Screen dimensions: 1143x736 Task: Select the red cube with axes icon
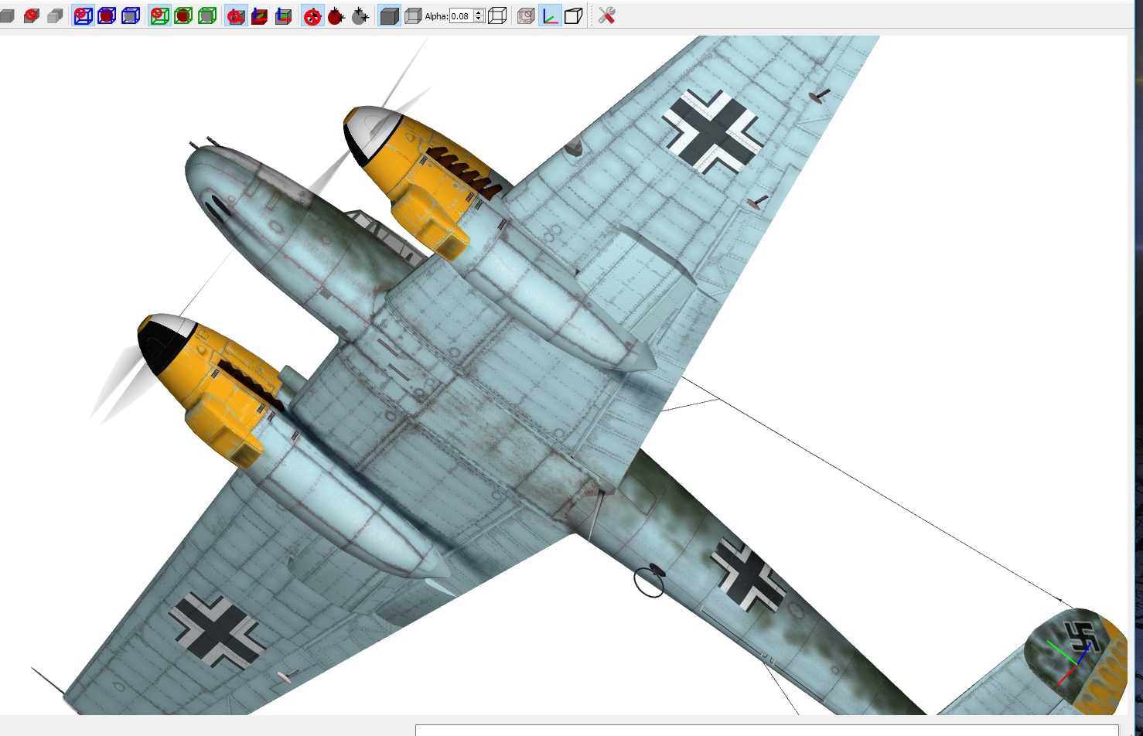click(260, 15)
